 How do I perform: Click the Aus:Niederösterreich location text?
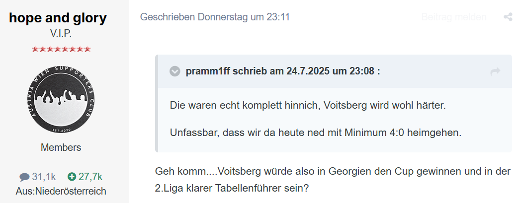(61, 192)
